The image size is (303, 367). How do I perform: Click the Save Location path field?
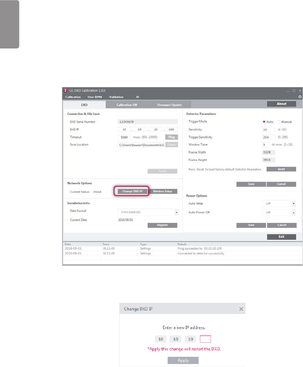tap(141, 145)
